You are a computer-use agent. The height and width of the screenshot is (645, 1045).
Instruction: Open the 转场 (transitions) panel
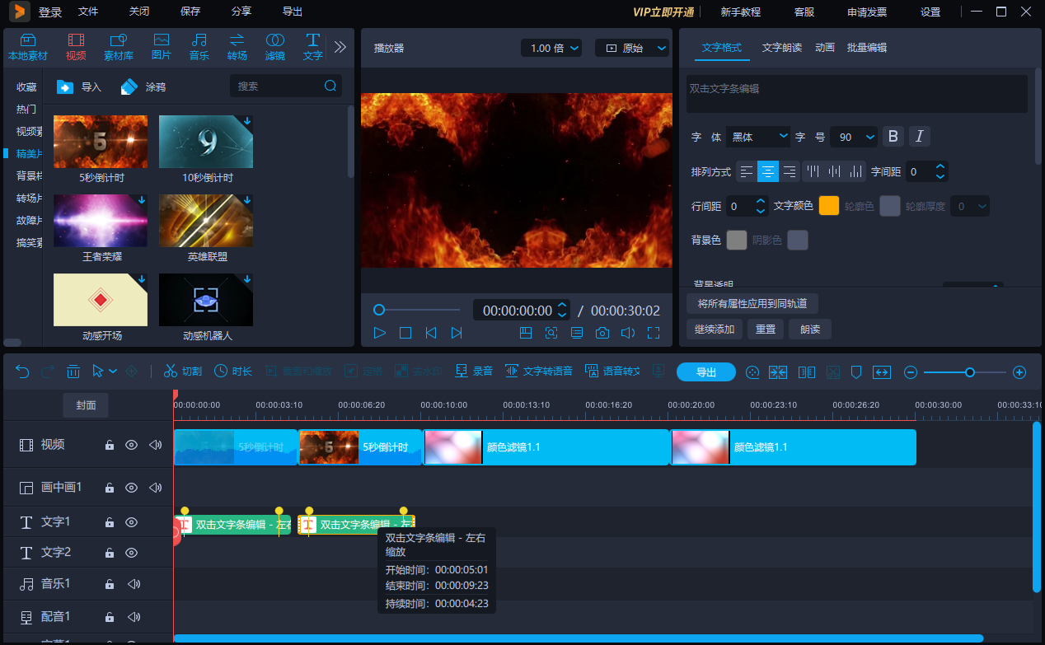click(x=237, y=46)
